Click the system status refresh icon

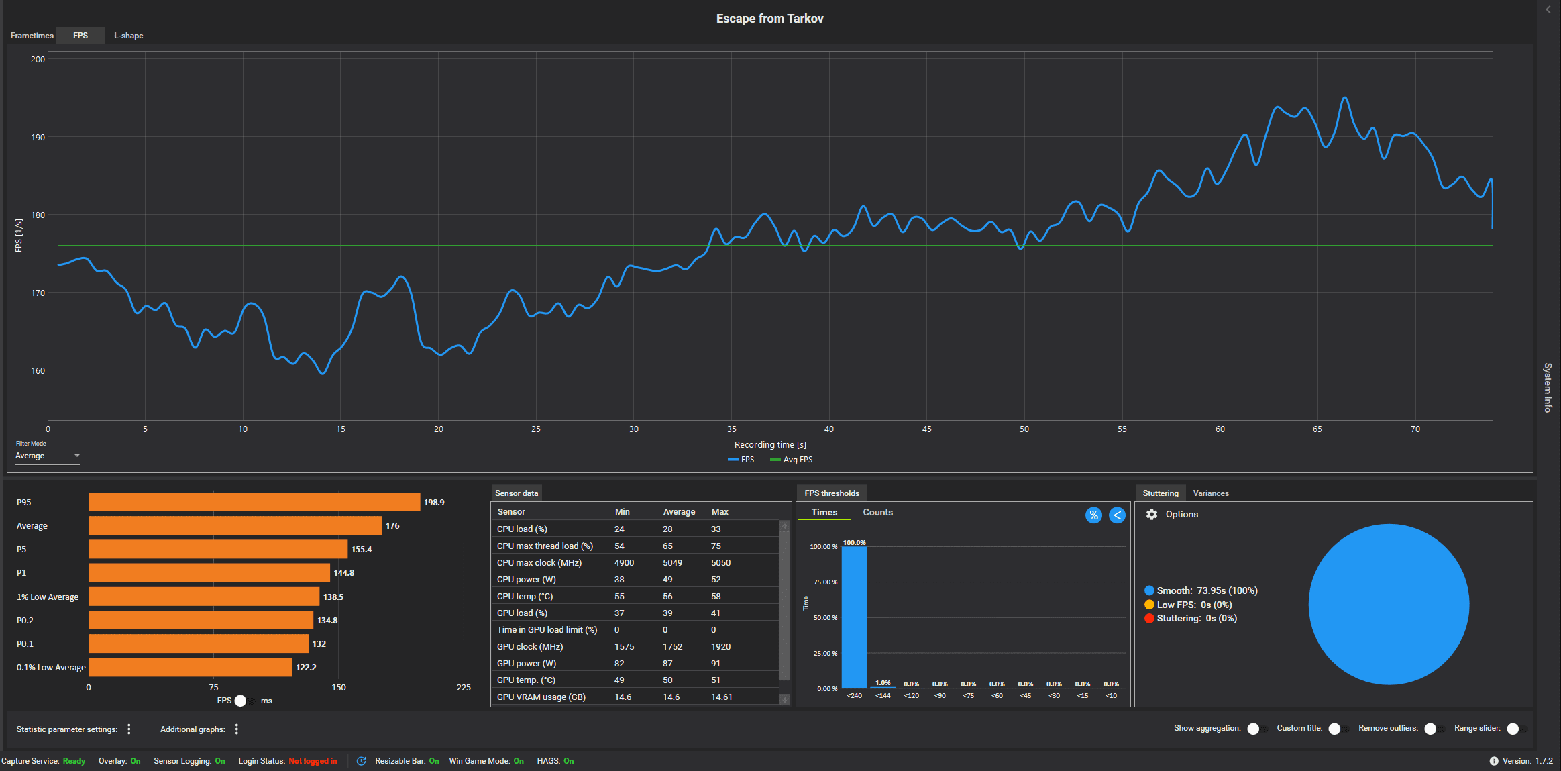click(x=361, y=761)
